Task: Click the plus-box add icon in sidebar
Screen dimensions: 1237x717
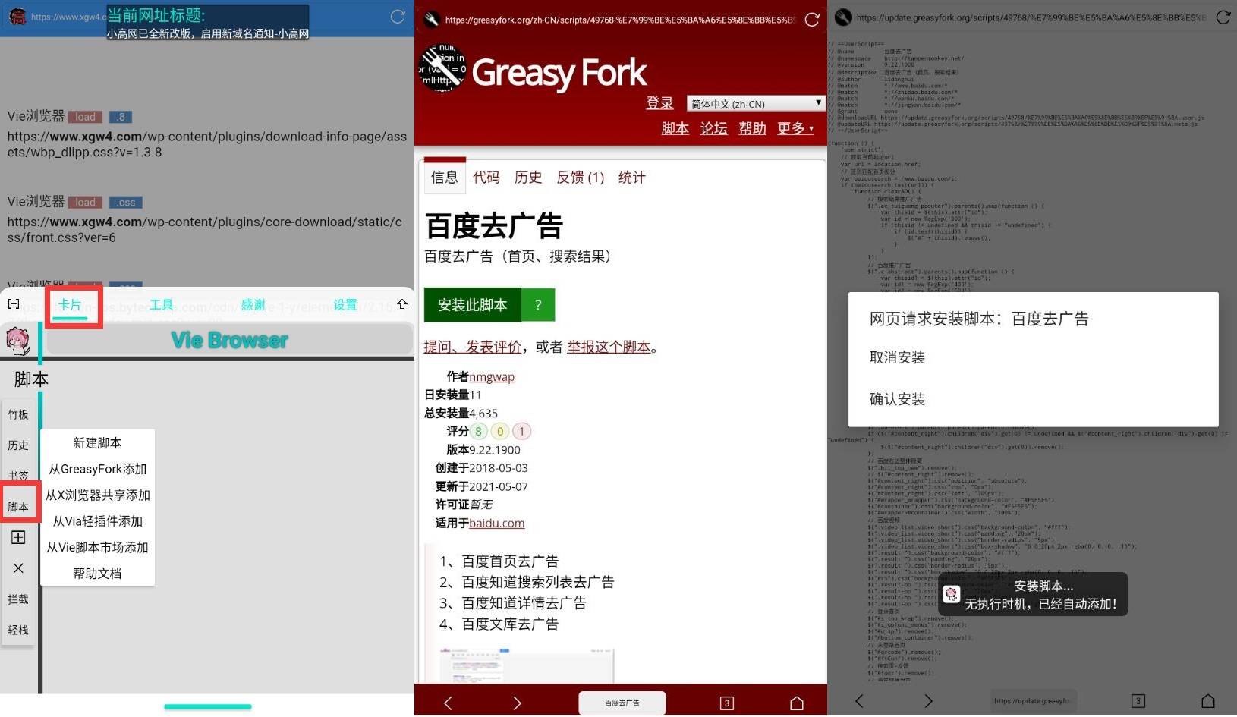Action: [18, 537]
